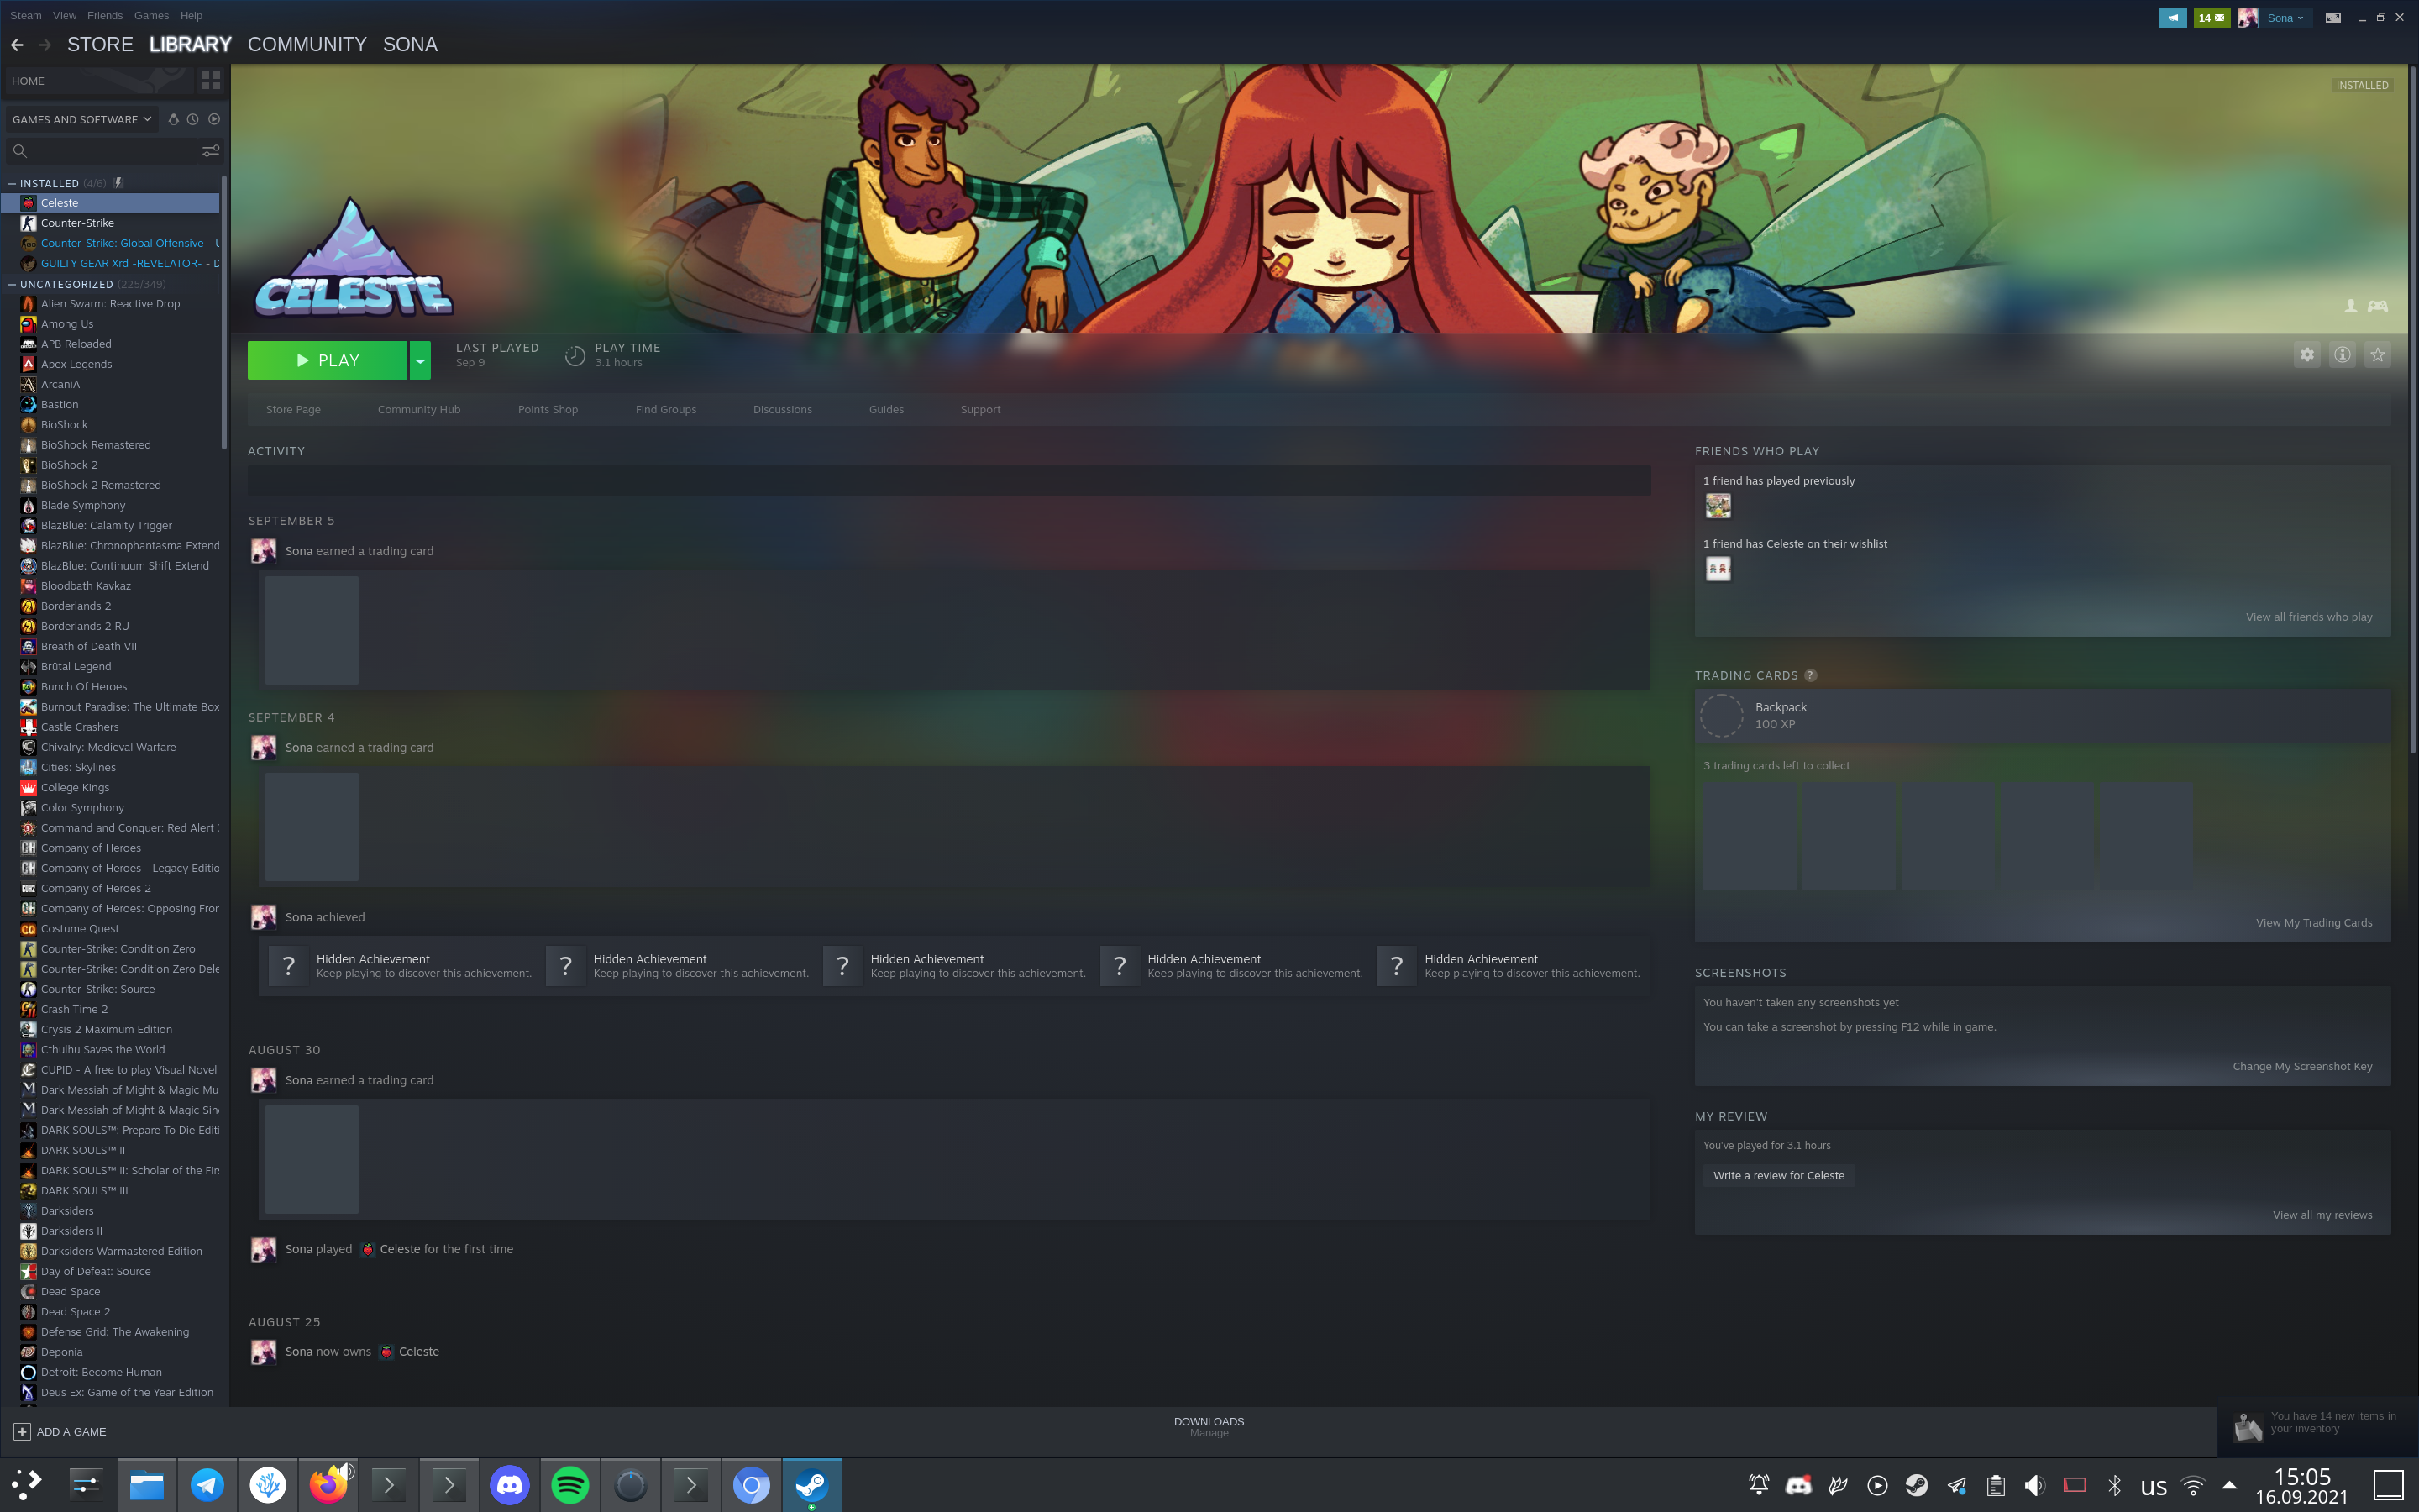Open the first Hidden Achievement tile

click(401, 966)
